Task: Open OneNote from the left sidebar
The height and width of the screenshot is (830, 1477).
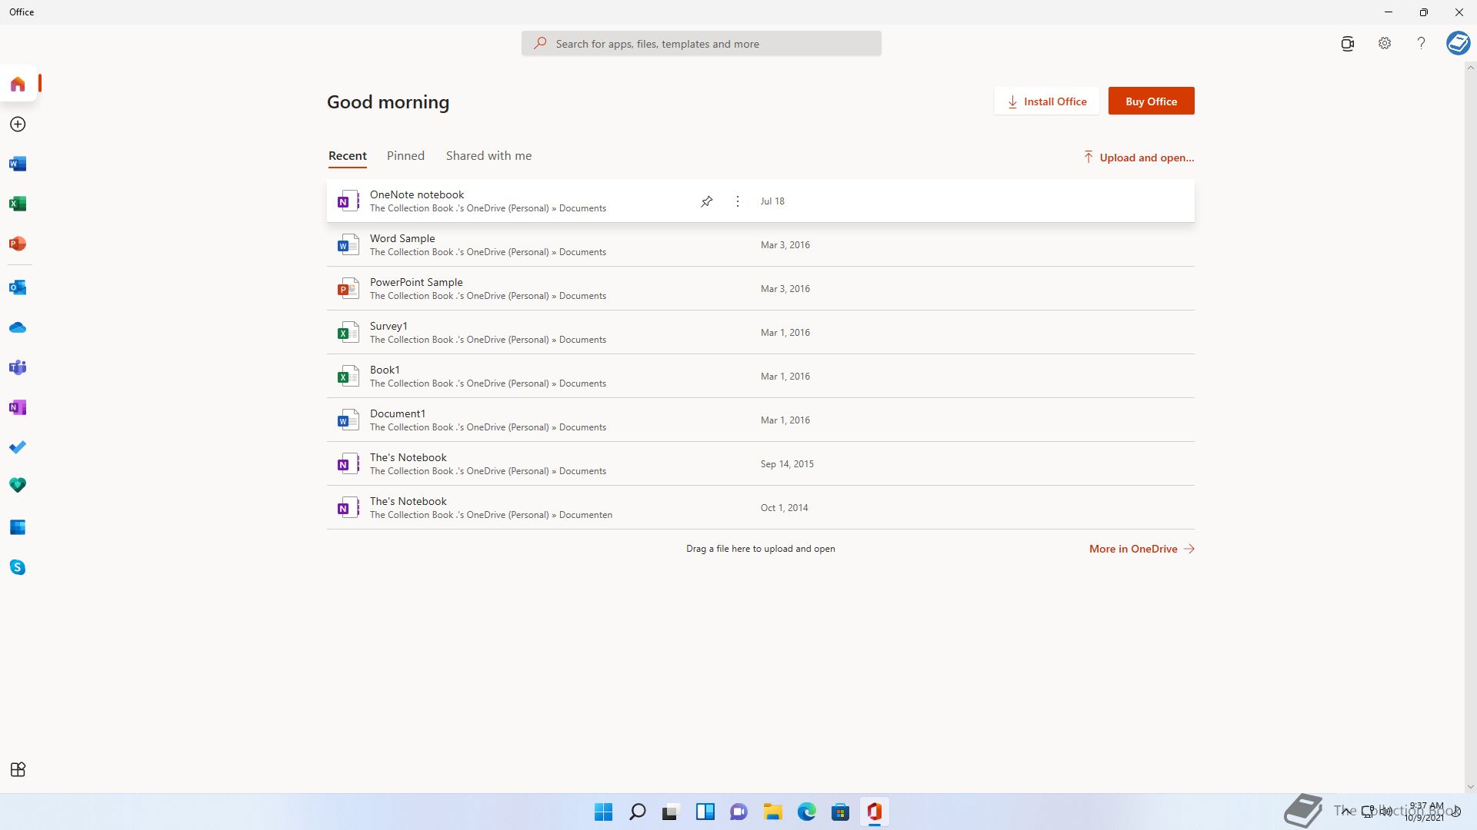Action: [x=18, y=407]
